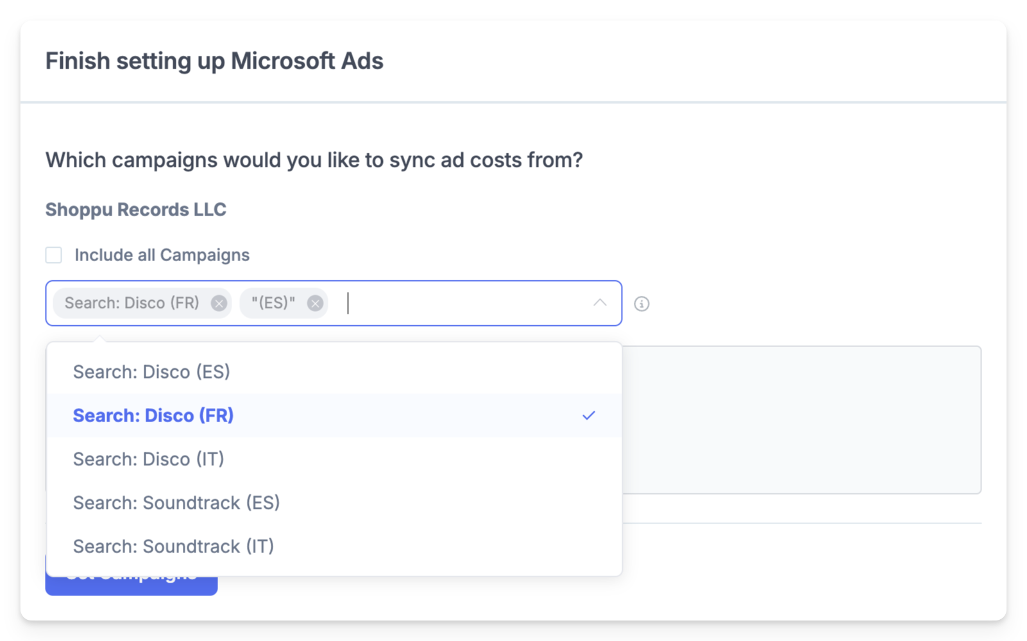This screenshot has width=1027, height=641.
Task: Remove the "(ES)" filter tag
Action: (315, 303)
